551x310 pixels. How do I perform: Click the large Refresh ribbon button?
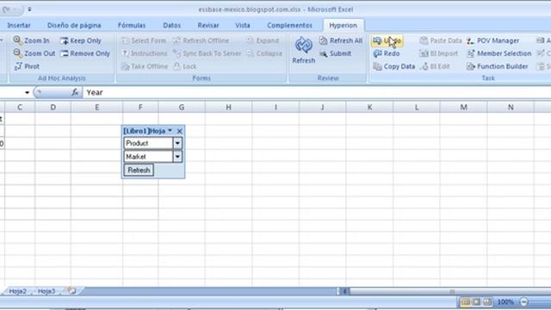pyautogui.click(x=304, y=50)
